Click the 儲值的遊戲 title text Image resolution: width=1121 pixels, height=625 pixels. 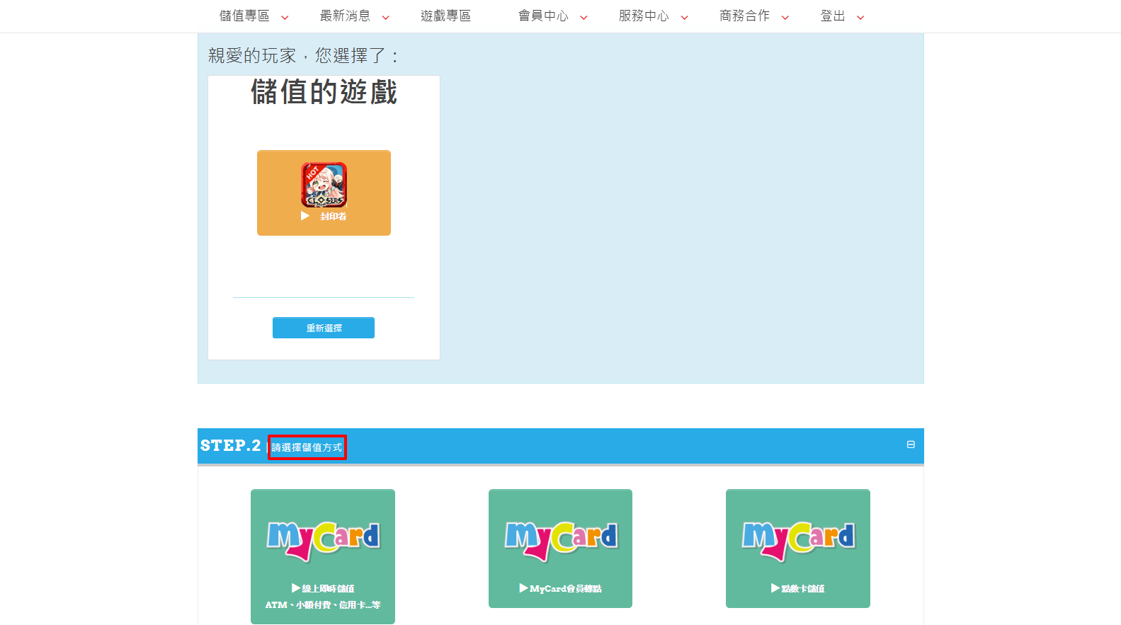tap(324, 92)
